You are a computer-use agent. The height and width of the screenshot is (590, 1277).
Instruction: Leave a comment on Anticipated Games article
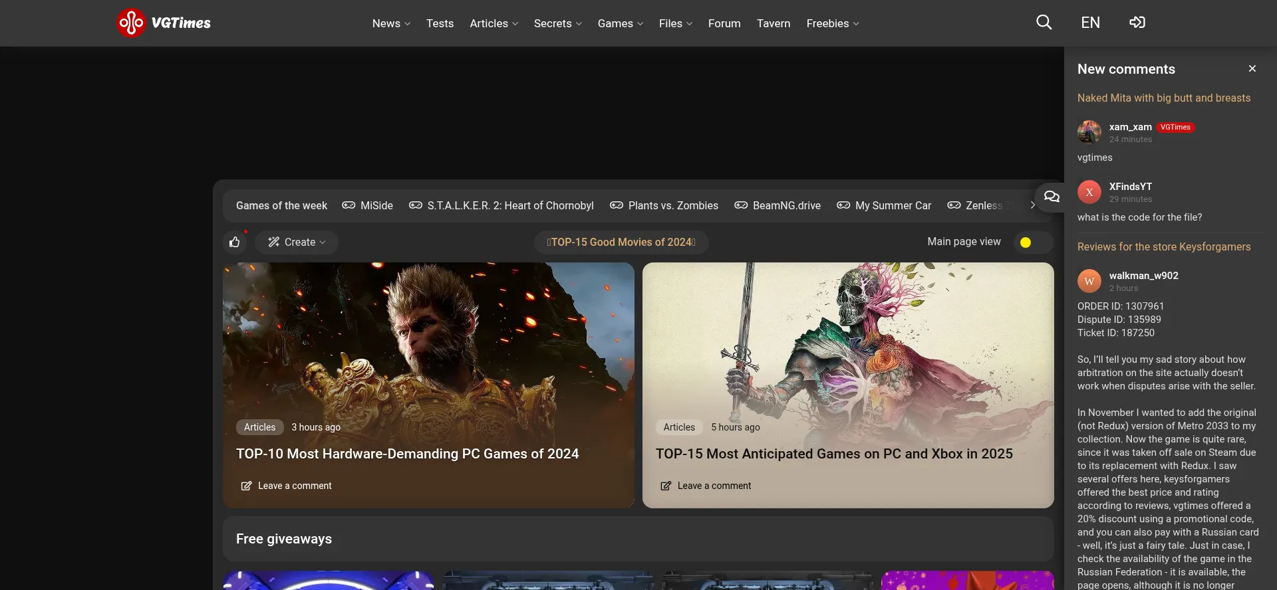706,486
